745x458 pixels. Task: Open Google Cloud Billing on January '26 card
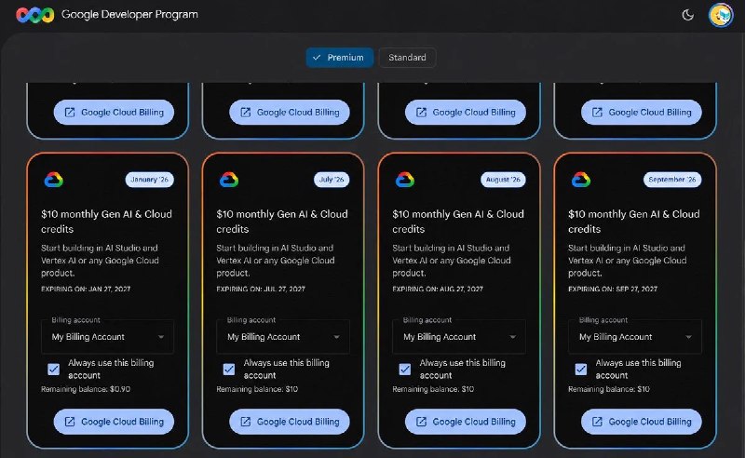click(114, 422)
